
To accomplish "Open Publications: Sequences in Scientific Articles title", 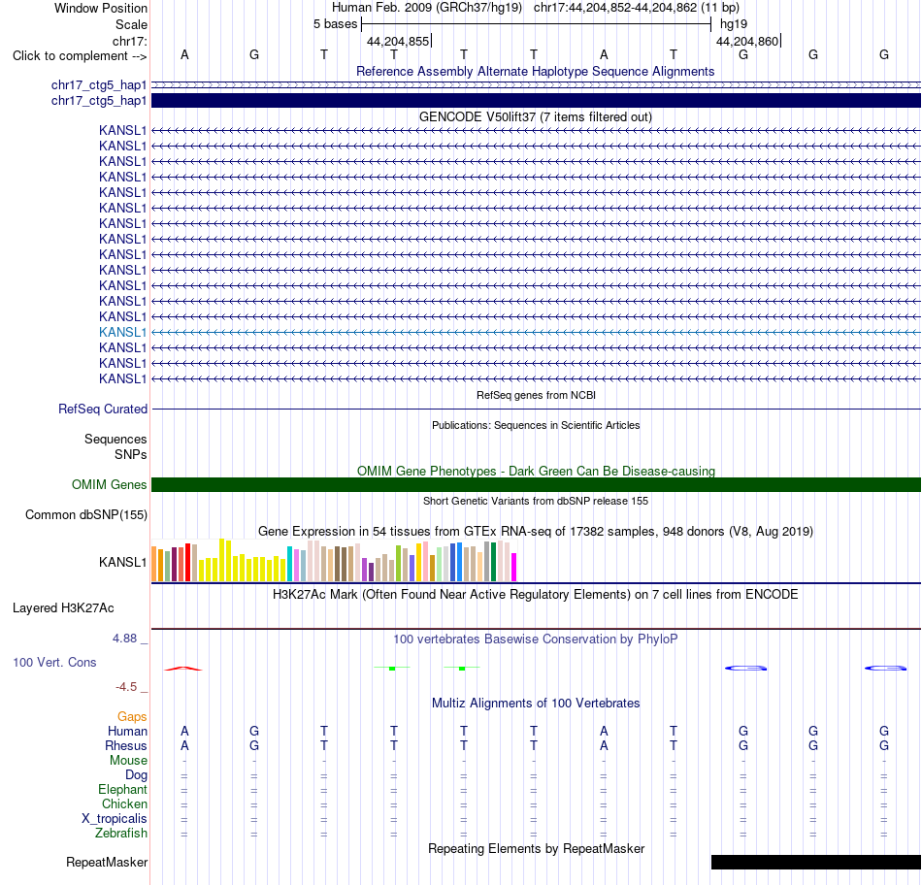I will click(x=536, y=425).
